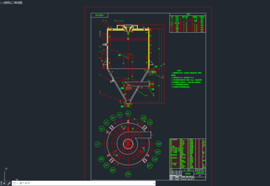Select the 75° angle label circle
The width and height of the screenshot is (270, 186).
click(x=120, y=115)
